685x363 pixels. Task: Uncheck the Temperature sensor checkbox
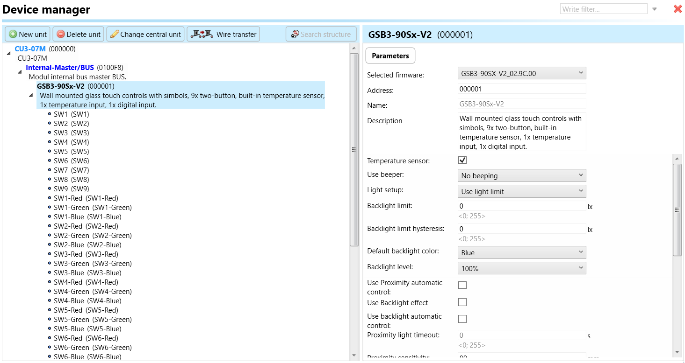[462, 160]
